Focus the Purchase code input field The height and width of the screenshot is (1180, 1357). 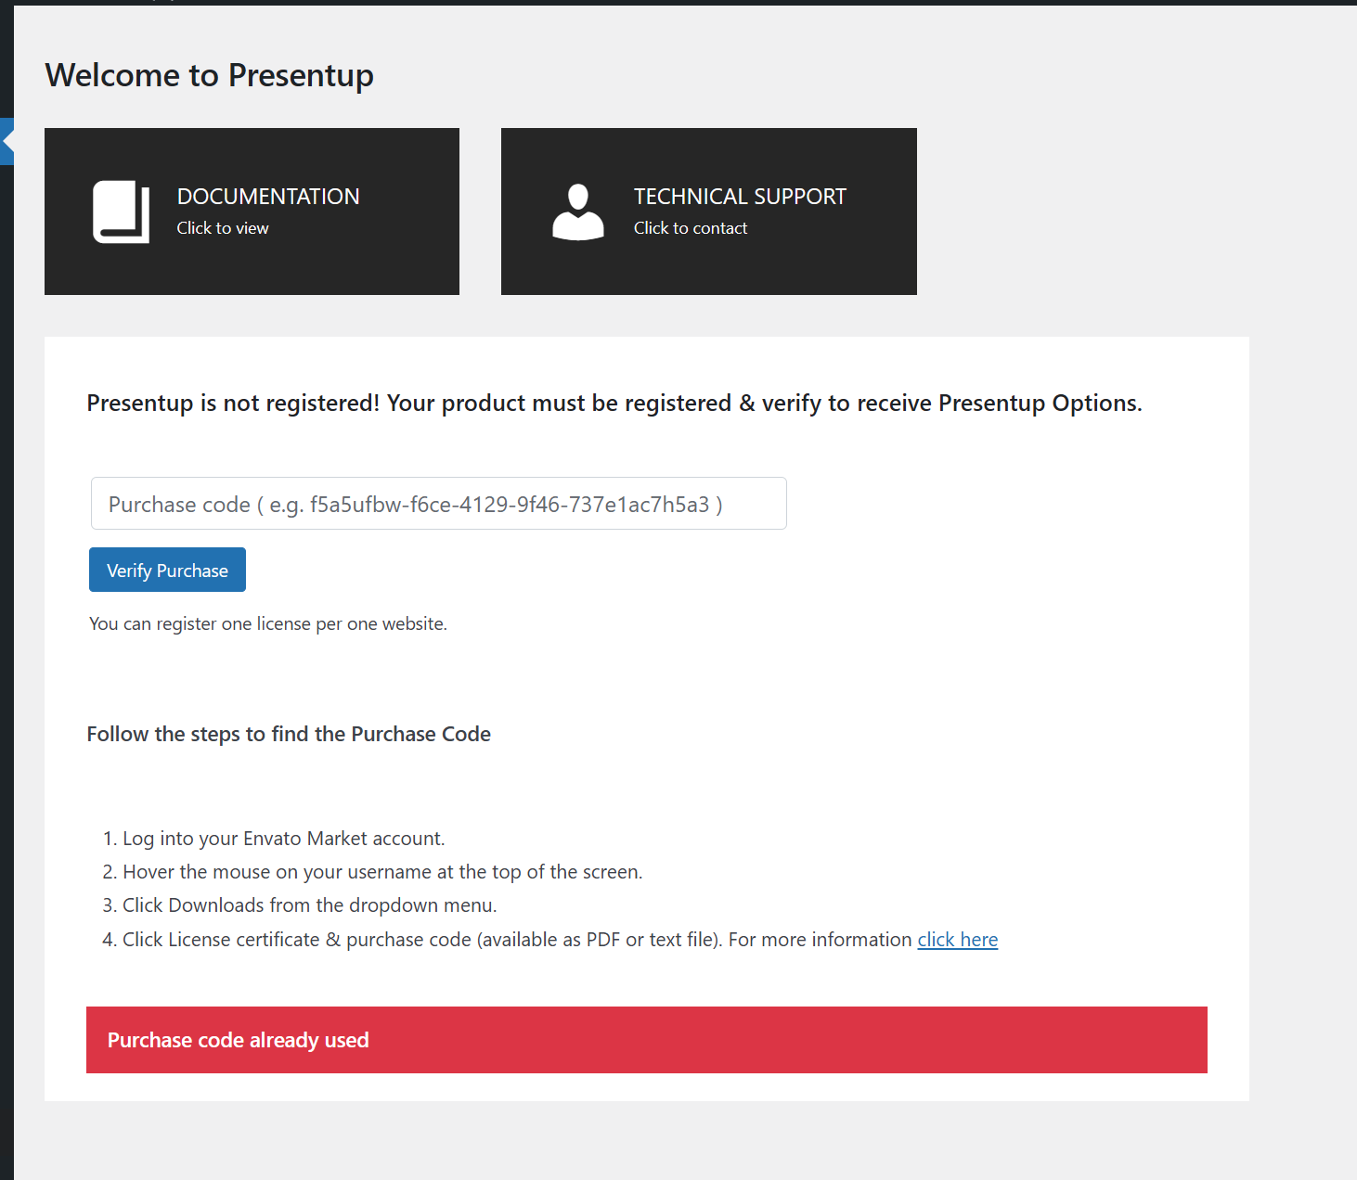[x=438, y=504]
